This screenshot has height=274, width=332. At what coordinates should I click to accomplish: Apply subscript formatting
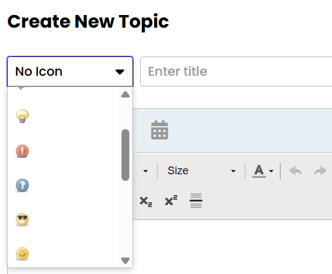click(146, 201)
